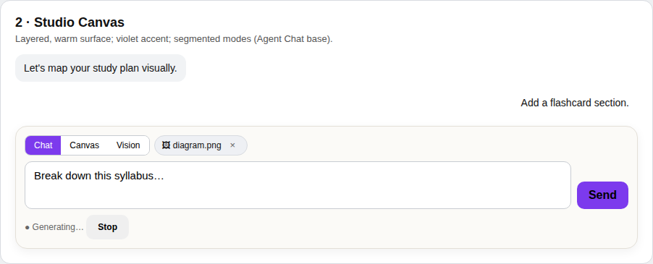Image resolution: width=653 pixels, height=264 pixels.
Task: Click the picture icon on diagram.png chip
Action: pos(167,145)
